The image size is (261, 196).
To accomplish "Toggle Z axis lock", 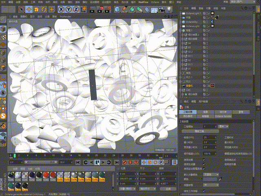I will coord(76,9).
